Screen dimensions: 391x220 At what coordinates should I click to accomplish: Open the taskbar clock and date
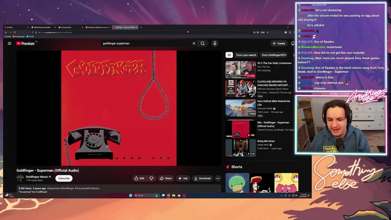[x=303, y=195]
